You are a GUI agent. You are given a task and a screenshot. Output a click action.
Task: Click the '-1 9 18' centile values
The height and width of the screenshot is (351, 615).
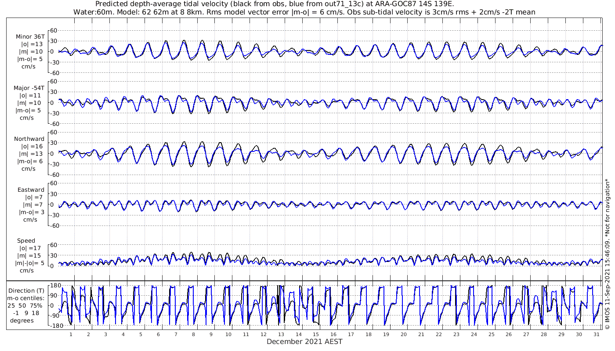coord(26,313)
